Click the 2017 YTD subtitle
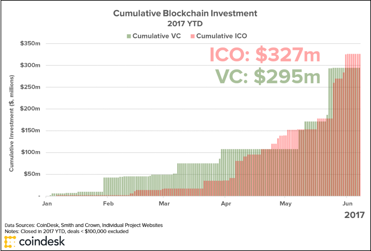The height and width of the screenshot is (251, 371). pos(185,24)
